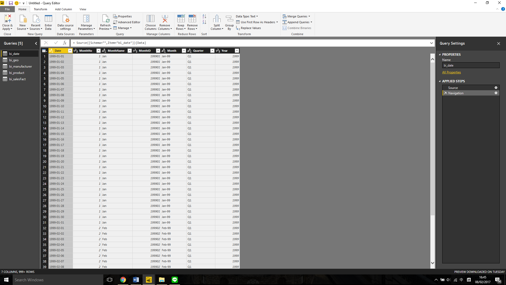Click Refresh Preview icon
The width and height of the screenshot is (506, 285).
click(105, 19)
